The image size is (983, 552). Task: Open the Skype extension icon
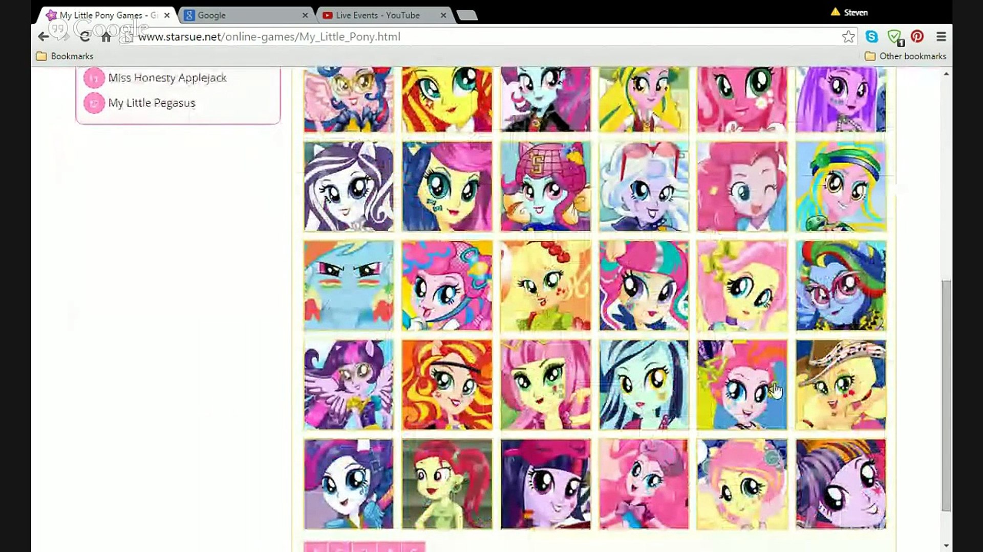click(x=871, y=37)
